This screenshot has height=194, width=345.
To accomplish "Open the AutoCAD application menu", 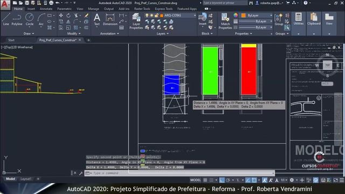I will pos(5,5).
